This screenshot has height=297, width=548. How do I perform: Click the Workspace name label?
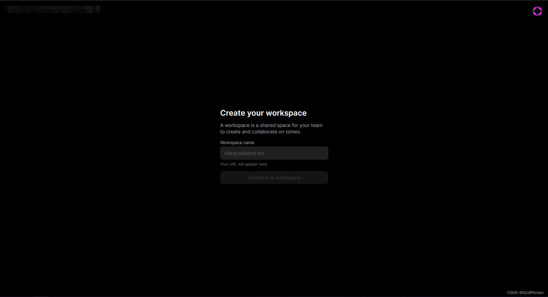(237, 143)
